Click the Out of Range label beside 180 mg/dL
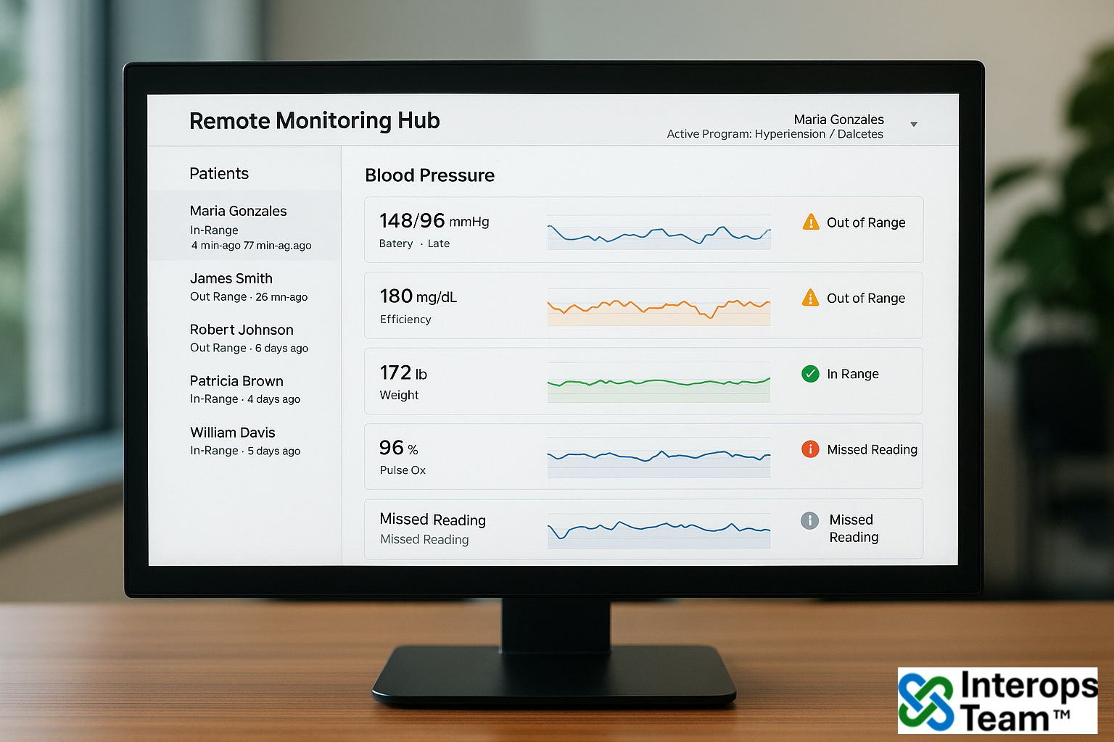The width and height of the screenshot is (1114, 742). coord(866,298)
